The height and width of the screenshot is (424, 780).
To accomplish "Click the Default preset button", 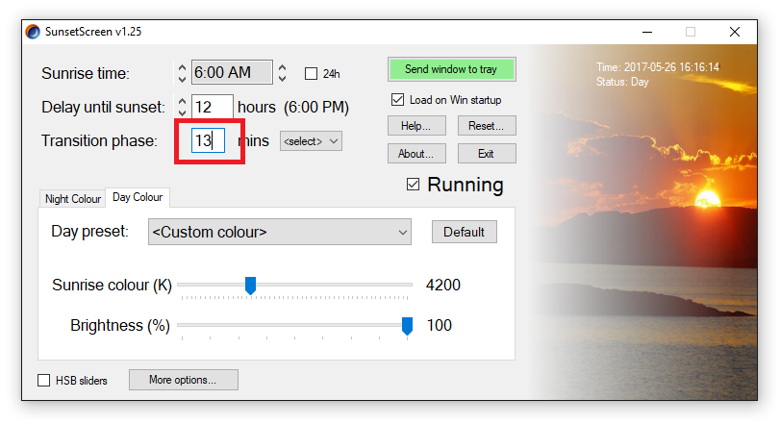I will [464, 232].
